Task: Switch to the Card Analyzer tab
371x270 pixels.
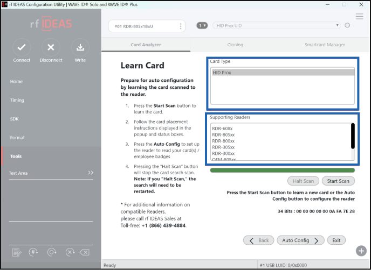Action: click(146, 45)
